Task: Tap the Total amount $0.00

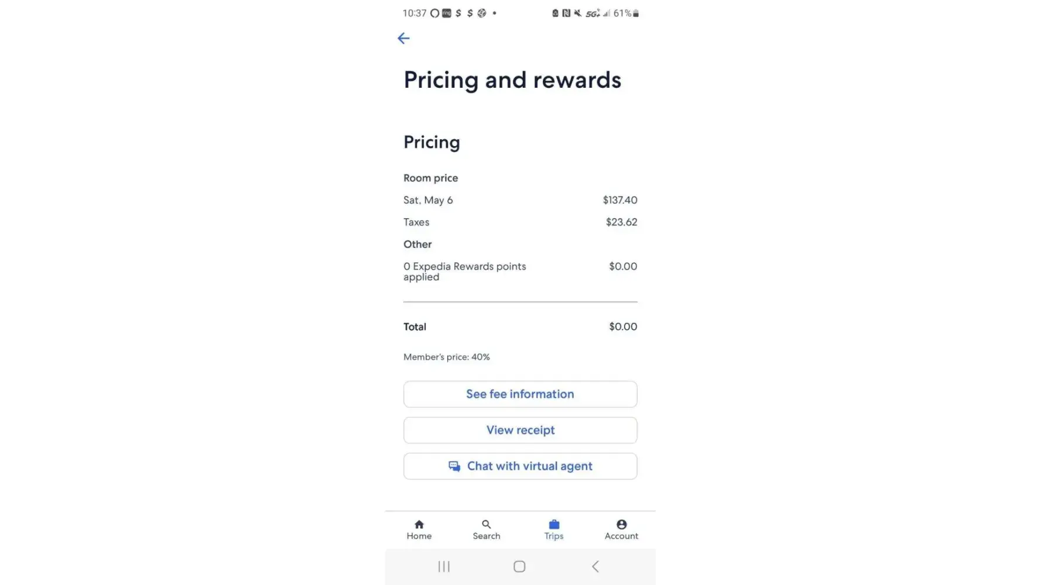Action: 623,327
